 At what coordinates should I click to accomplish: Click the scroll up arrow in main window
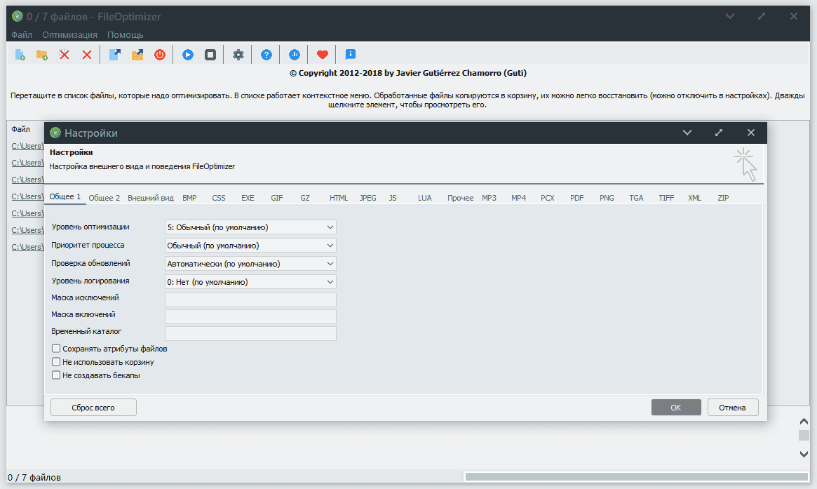click(x=804, y=421)
